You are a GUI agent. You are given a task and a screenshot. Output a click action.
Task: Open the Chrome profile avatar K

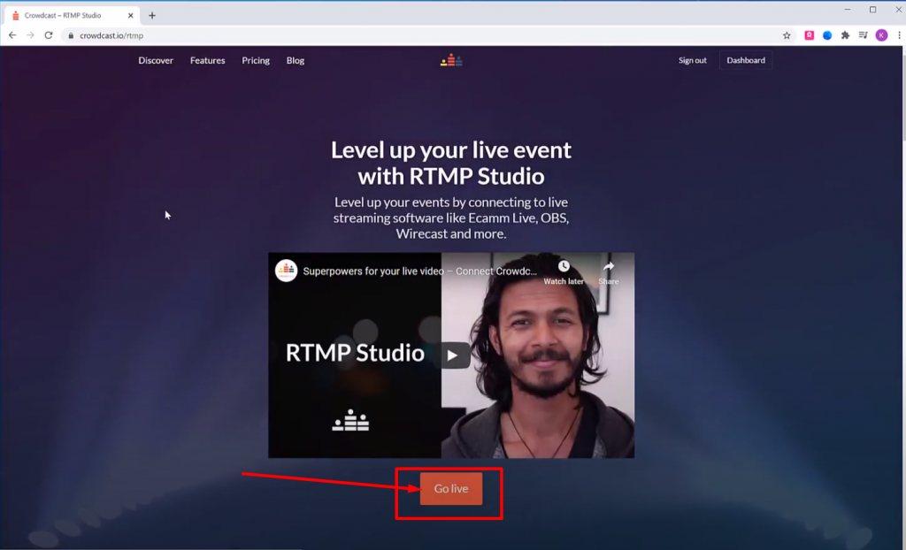pos(881,35)
